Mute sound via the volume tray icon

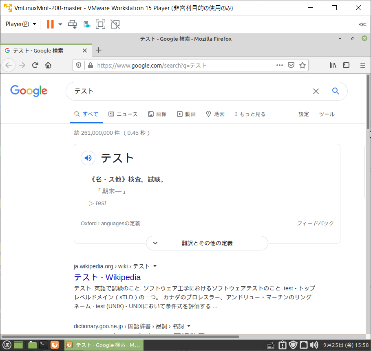pyautogui.click(x=314, y=344)
